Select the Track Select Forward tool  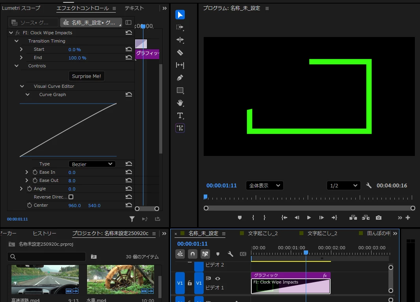tap(180, 27)
